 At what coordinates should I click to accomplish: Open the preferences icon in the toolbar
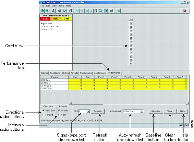pyautogui.click(x=71, y=11)
